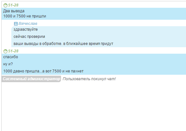The height and width of the screenshot is (131, 186).
Task: Click the message сейчас проверим
Action: [x=29, y=37]
